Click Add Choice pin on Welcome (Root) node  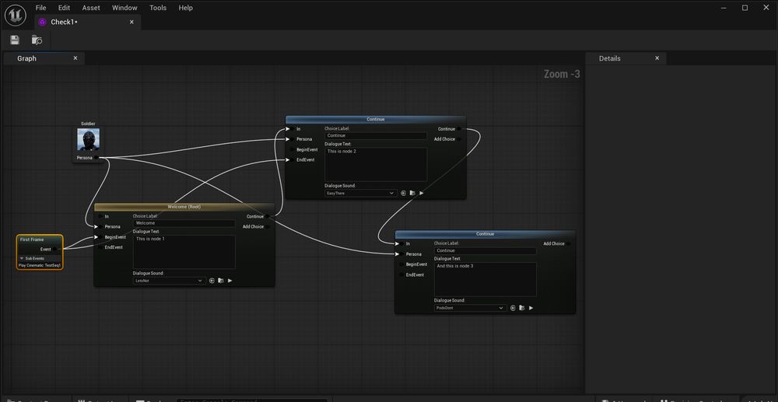pyautogui.click(x=268, y=226)
